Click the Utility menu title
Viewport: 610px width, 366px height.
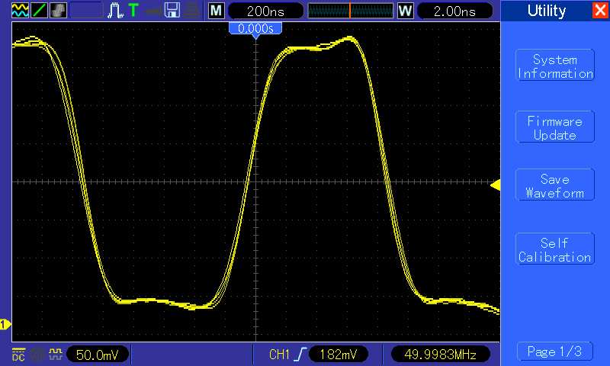(547, 11)
